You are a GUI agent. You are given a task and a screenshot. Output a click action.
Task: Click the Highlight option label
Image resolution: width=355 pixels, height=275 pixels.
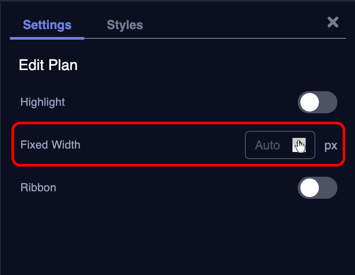point(43,102)
